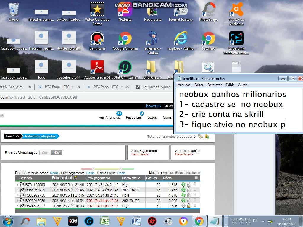The width and height of the screenshot is (303, 227).
Task: Click flag icon of referral R855962429
Action: (x=22, y=190)
